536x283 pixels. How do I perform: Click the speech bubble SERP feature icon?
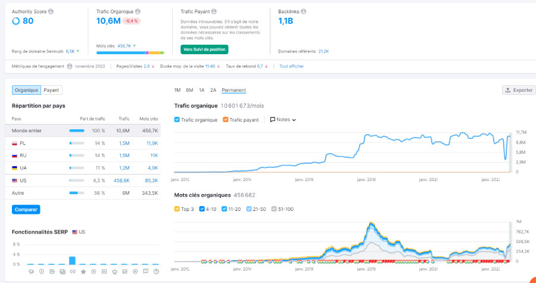click(146, 272)
